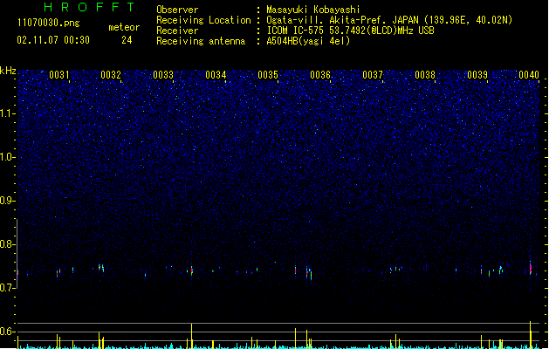The height and width of the screenshot is (349, 549).
Task: Select observer name Masayuki Kobayashi
Action: pyautogui.click(x=313, y=10)
